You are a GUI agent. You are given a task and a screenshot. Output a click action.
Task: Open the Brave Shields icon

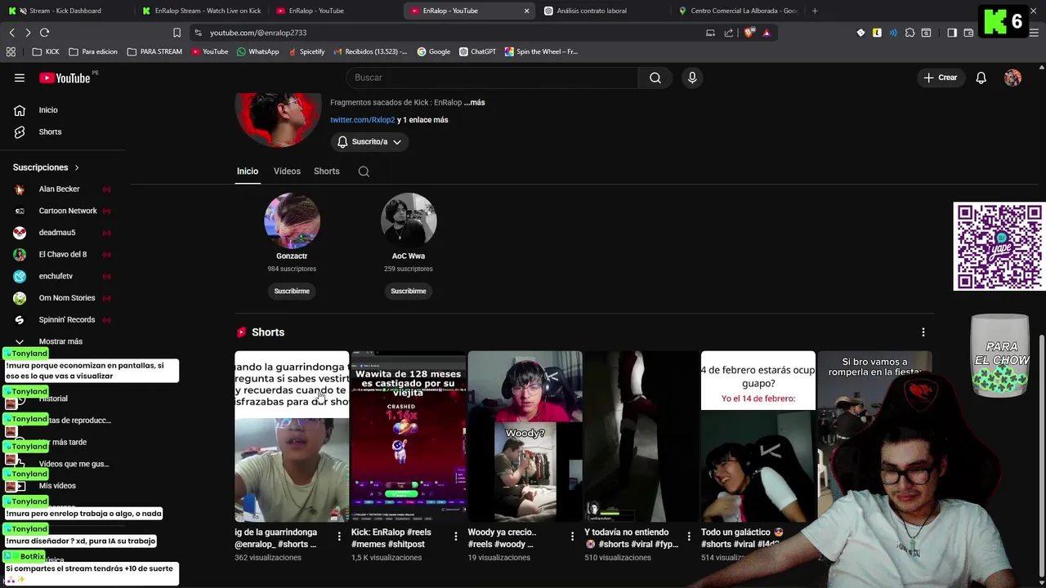[x=749, y=33]
